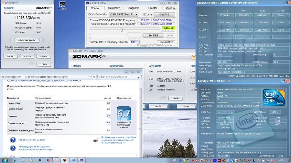The image size is (291, 163).
Task: Switch to the Customize tab in SetFSB
Action: click(114, 8)
